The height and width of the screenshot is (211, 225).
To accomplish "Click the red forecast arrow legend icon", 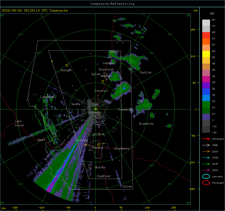I will tap(206, 139).
